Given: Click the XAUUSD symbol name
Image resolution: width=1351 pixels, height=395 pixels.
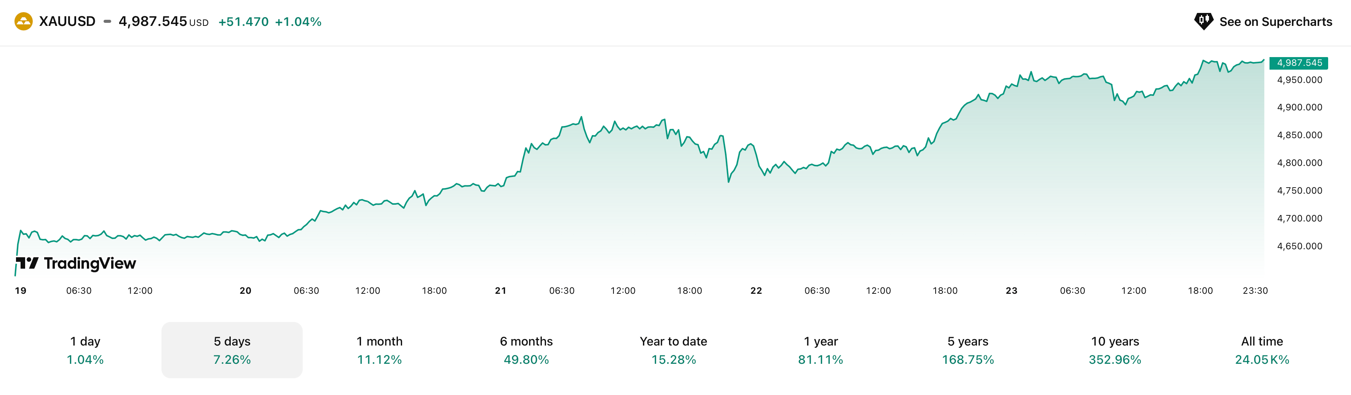Looking at the screenshot, I should click(x=67, y=21).
